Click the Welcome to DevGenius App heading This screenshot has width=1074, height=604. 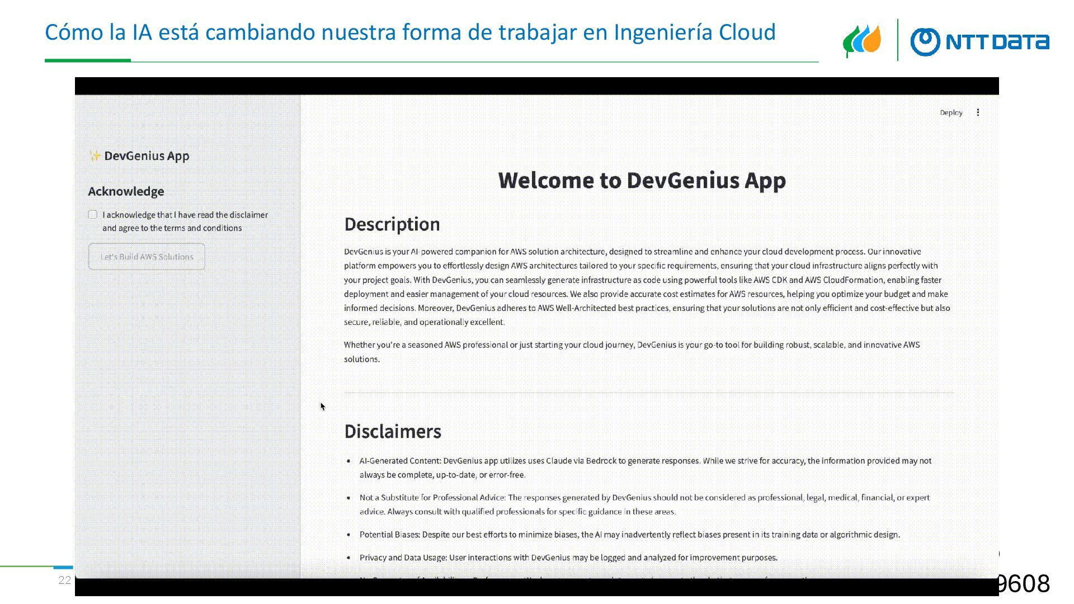click(642, 180)
